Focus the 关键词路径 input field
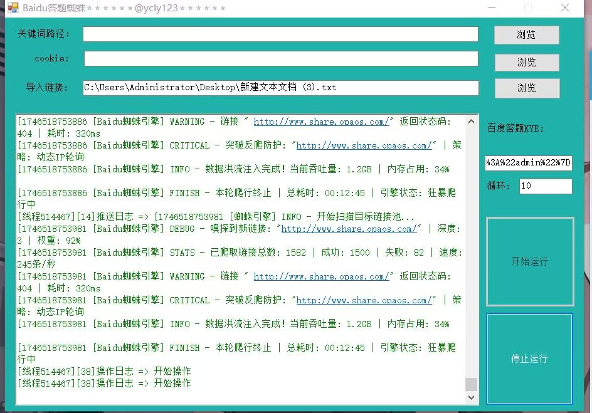The height and width of the screenshot is (413, 592). (280, 34)
